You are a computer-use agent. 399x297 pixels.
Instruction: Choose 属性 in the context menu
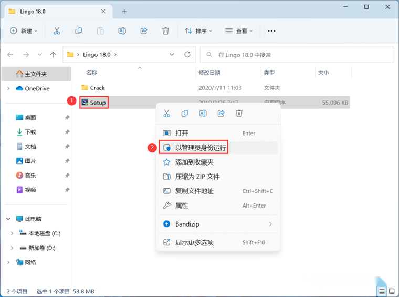218,206
